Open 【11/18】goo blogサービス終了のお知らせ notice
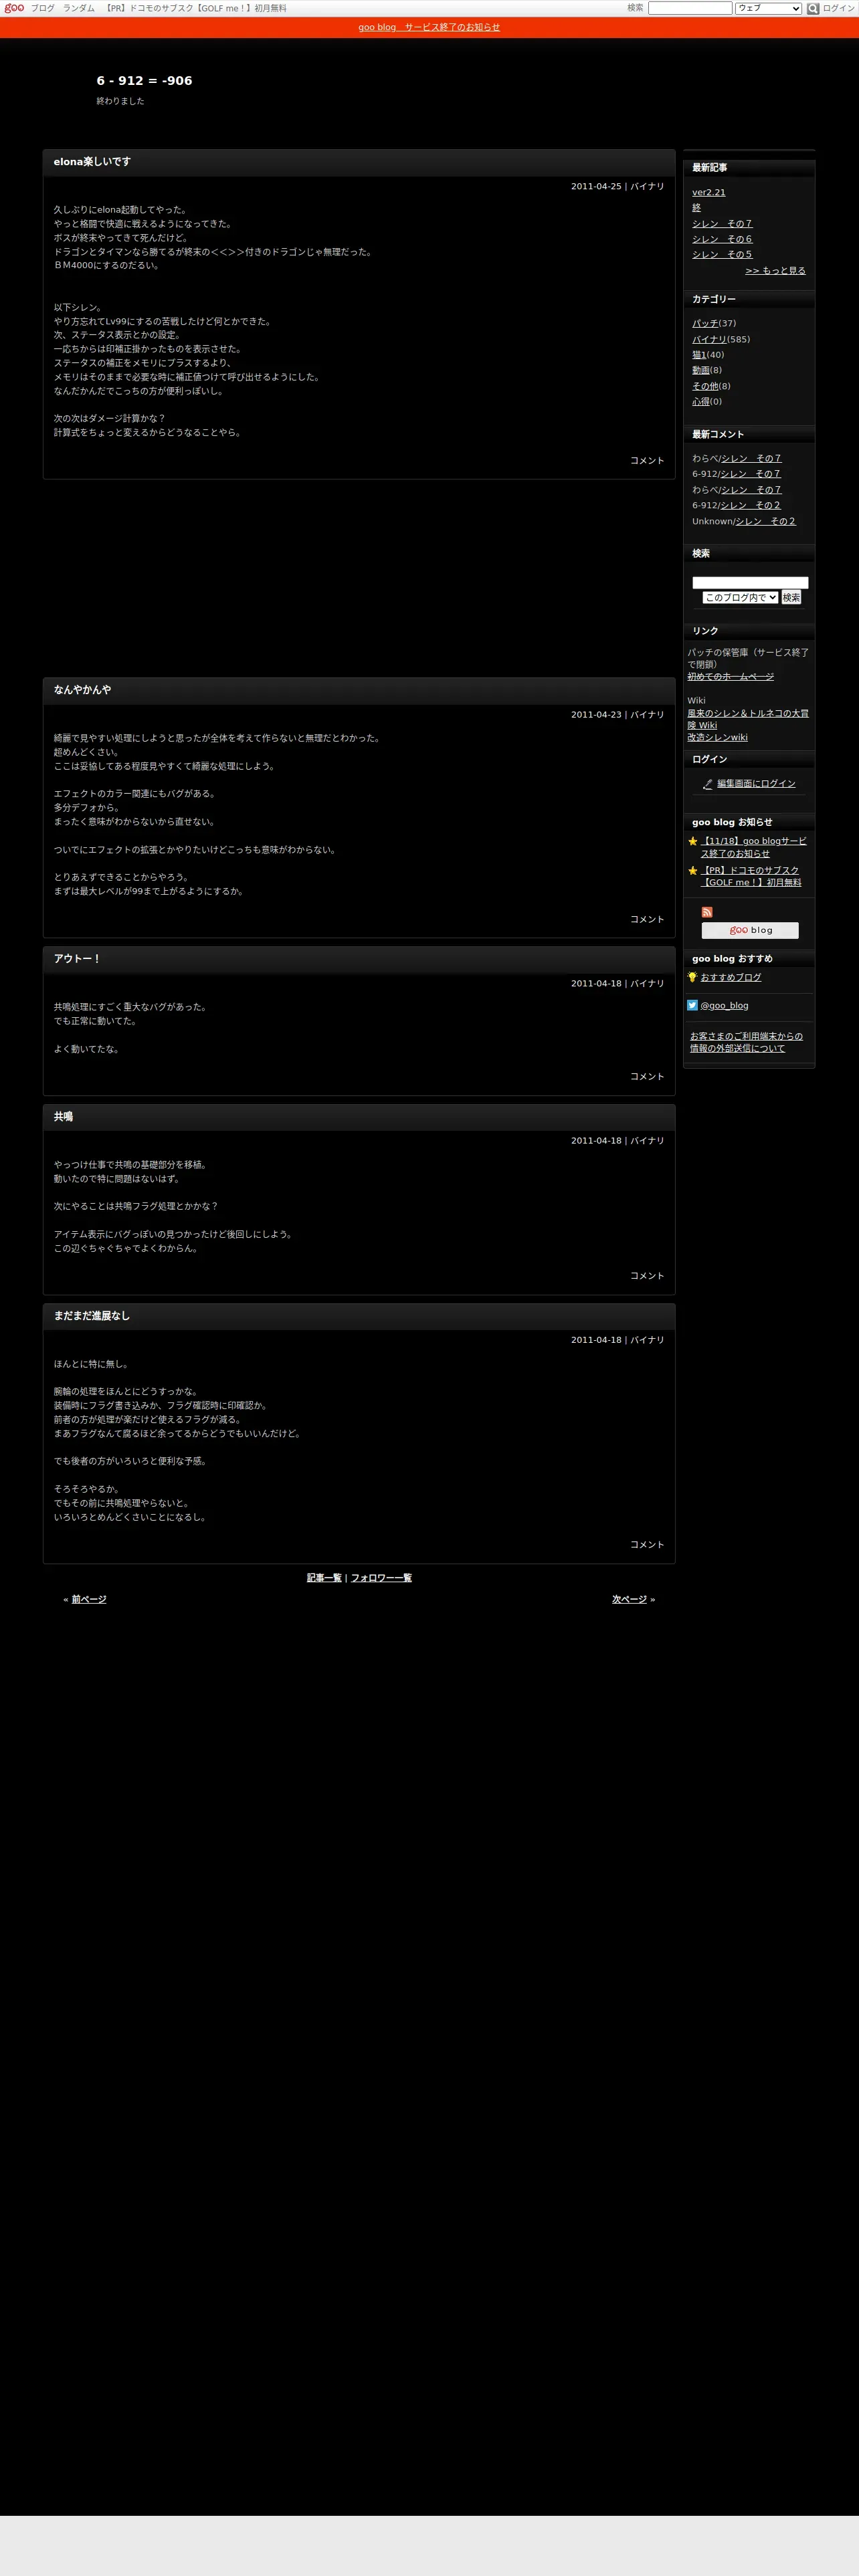859x2576 pixels. pos(753,847)
